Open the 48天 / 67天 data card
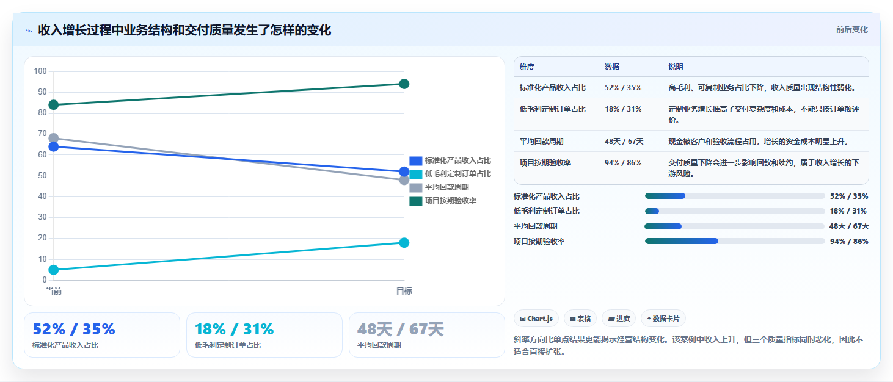 point(427,335)
